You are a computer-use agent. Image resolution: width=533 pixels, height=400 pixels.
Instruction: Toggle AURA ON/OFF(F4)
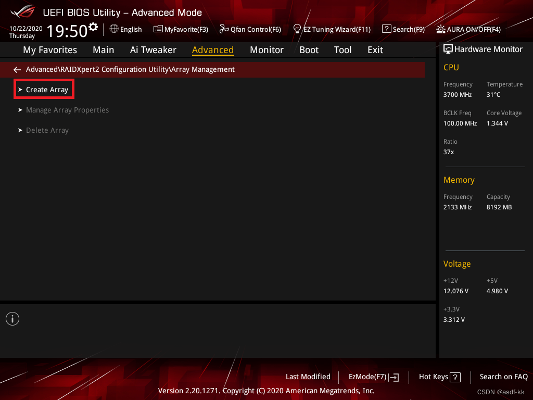click(x=474, y=30)
